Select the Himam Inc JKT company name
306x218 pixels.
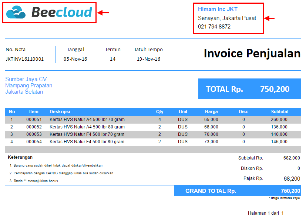coord(218,9)
